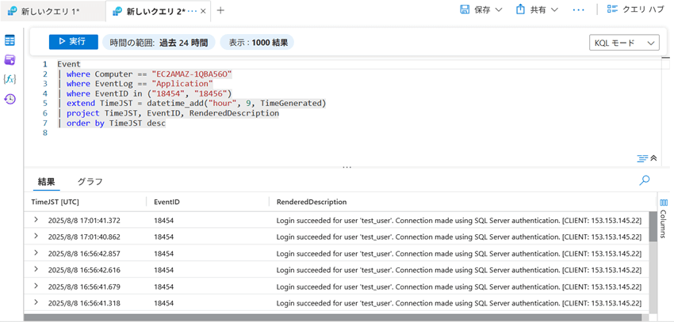Add a new query tab with plus icon

(220, 10)
